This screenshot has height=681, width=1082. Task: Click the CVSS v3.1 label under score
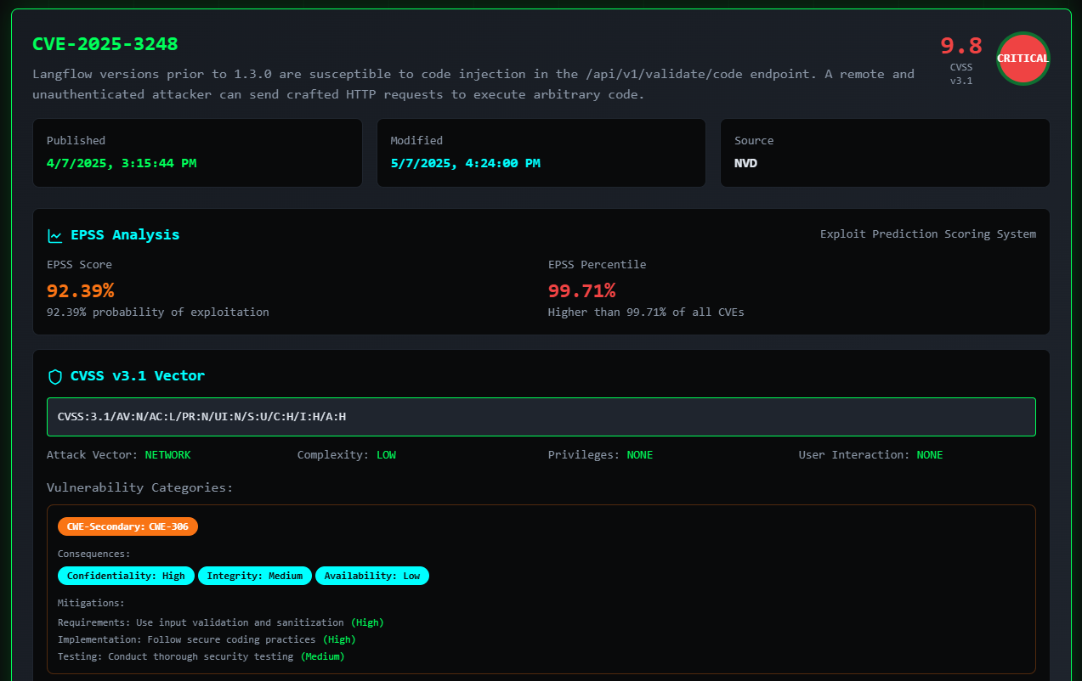click(961, 74)
